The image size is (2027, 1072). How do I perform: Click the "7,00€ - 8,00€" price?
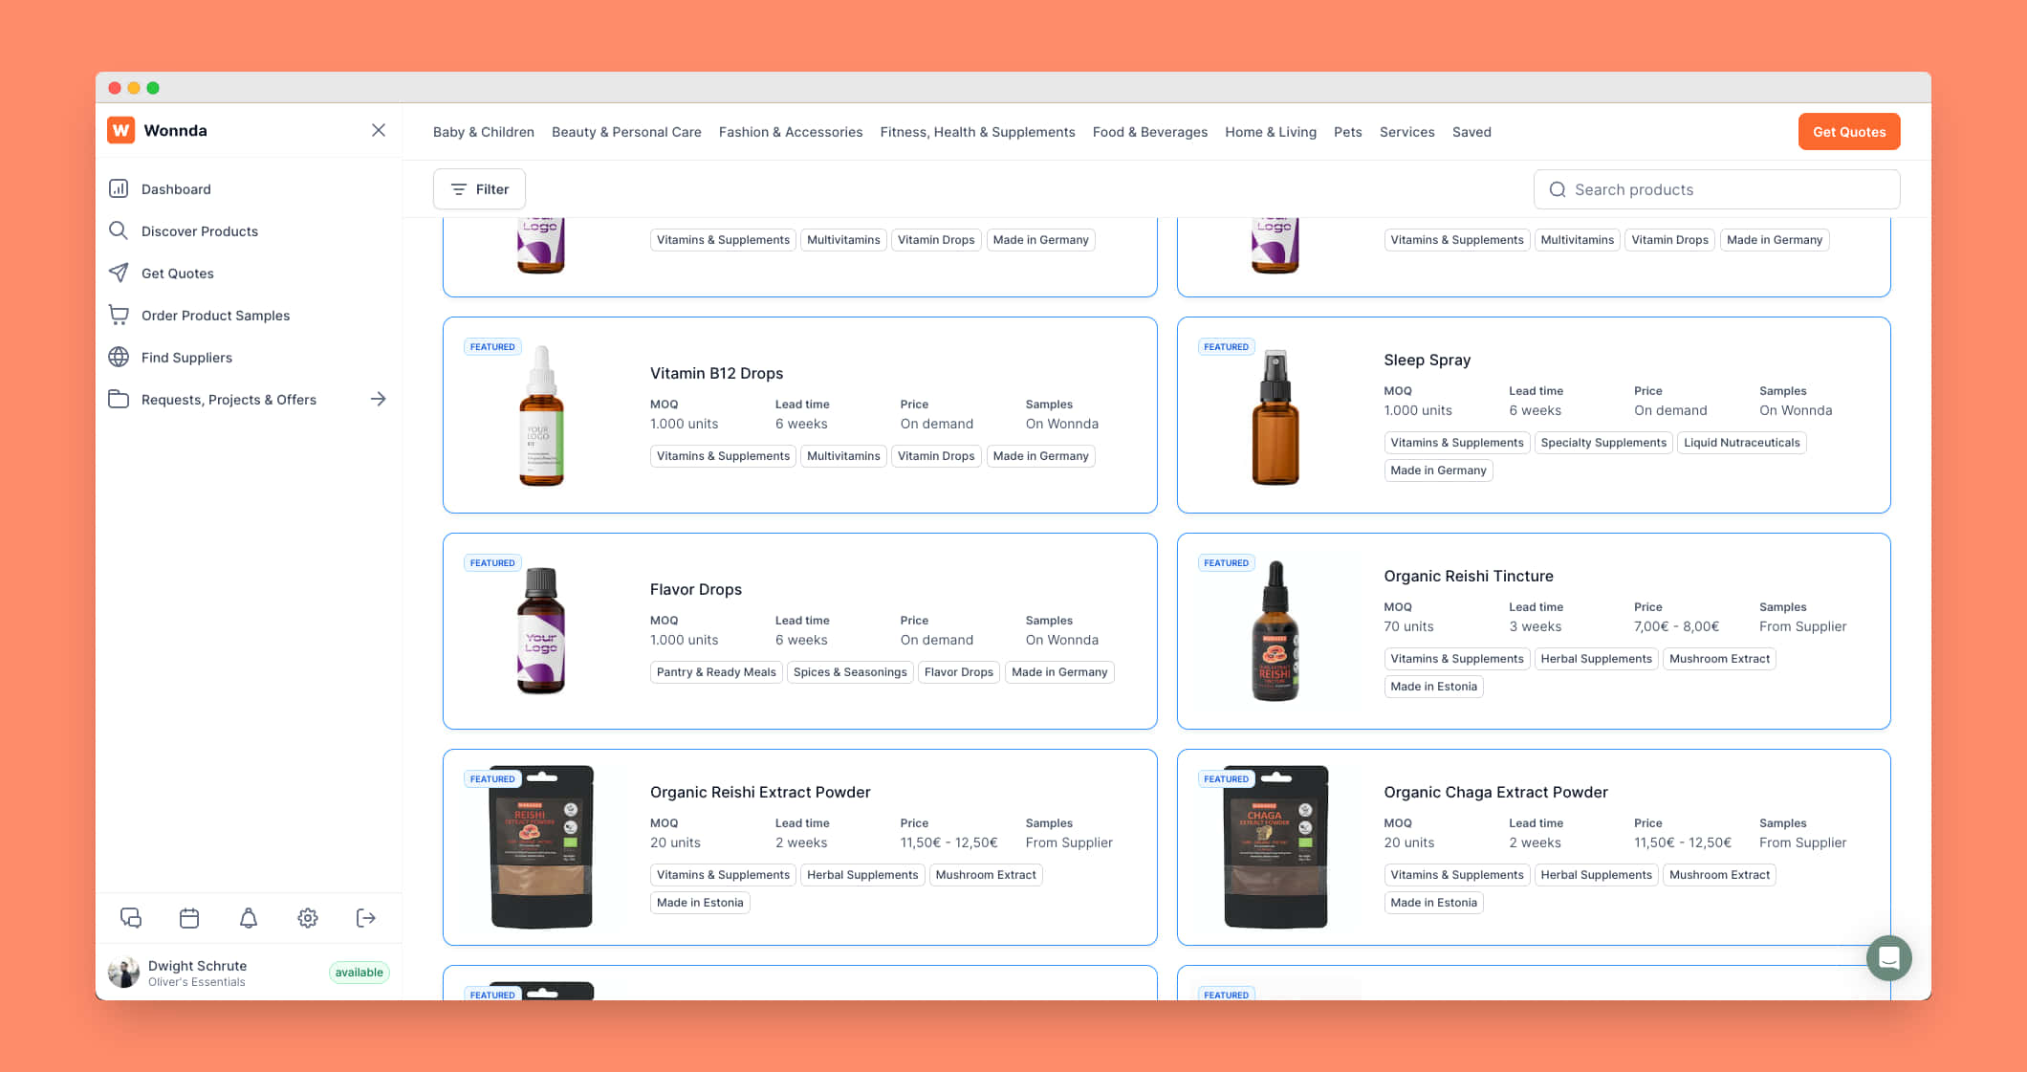tap(1676, 626)
